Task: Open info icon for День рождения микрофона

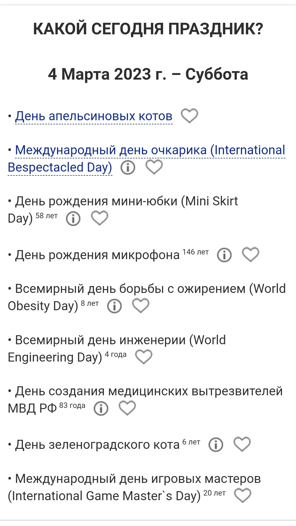Action: (x=224, y=255)
